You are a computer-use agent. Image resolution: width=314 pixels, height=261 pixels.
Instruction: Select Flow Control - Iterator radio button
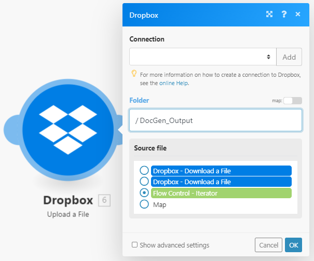point(144,193)
